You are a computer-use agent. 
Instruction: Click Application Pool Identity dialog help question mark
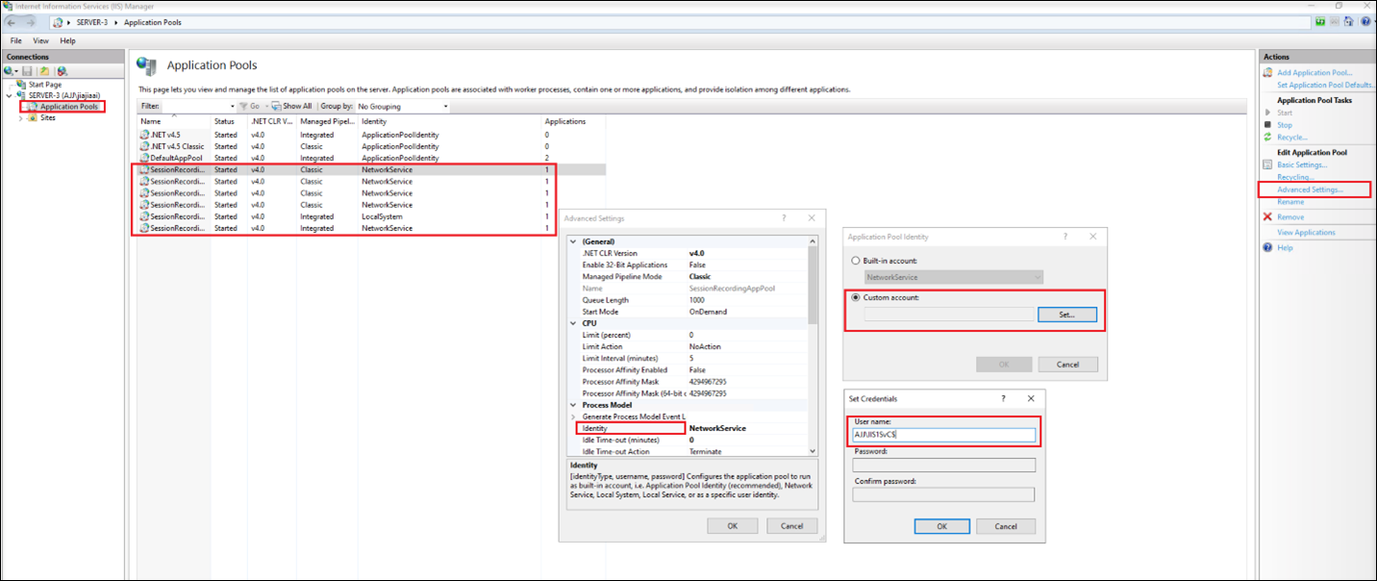[x=1065, y=236]
